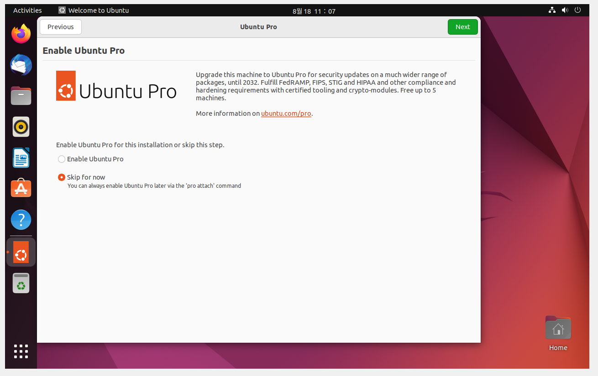Image resolution: width=598 pixels, height=376 pixels.
Task: Click the volume speaker icon
Action: click(565, 10)
